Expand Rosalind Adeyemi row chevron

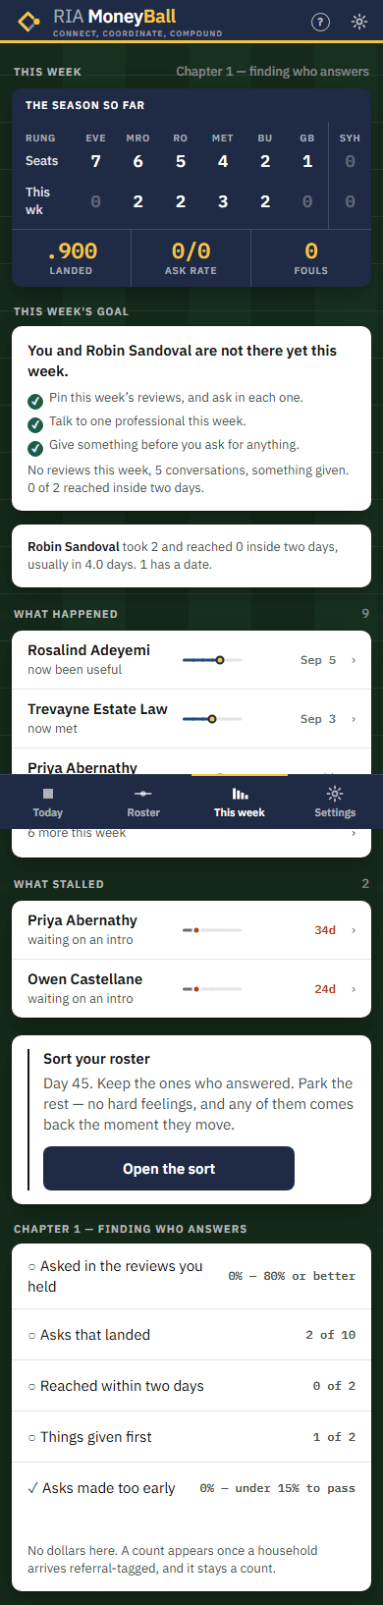(354, 660)
